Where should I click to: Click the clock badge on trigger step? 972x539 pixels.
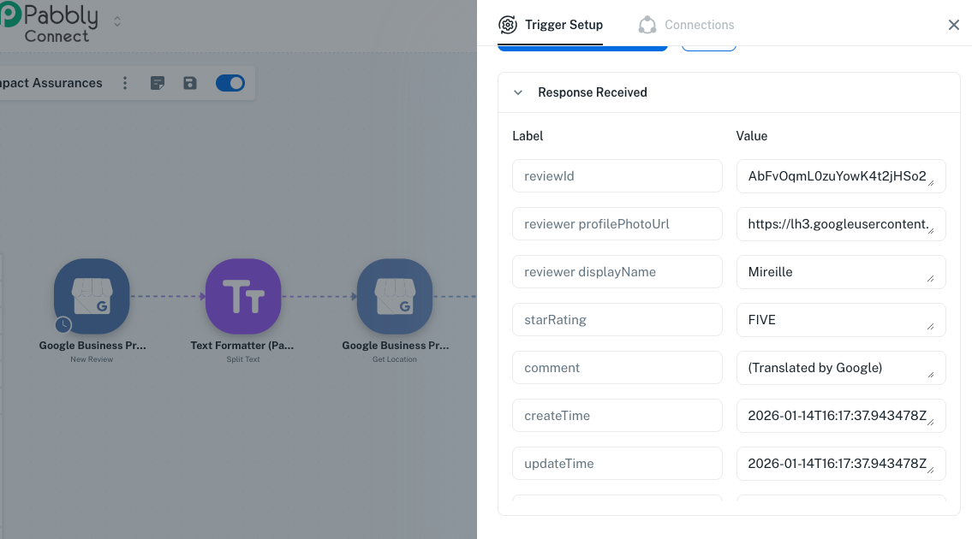click(63, 325)
